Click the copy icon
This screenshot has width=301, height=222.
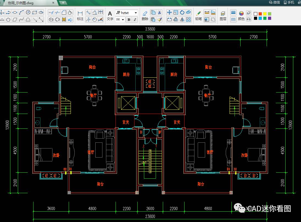(x=153, y=12)
